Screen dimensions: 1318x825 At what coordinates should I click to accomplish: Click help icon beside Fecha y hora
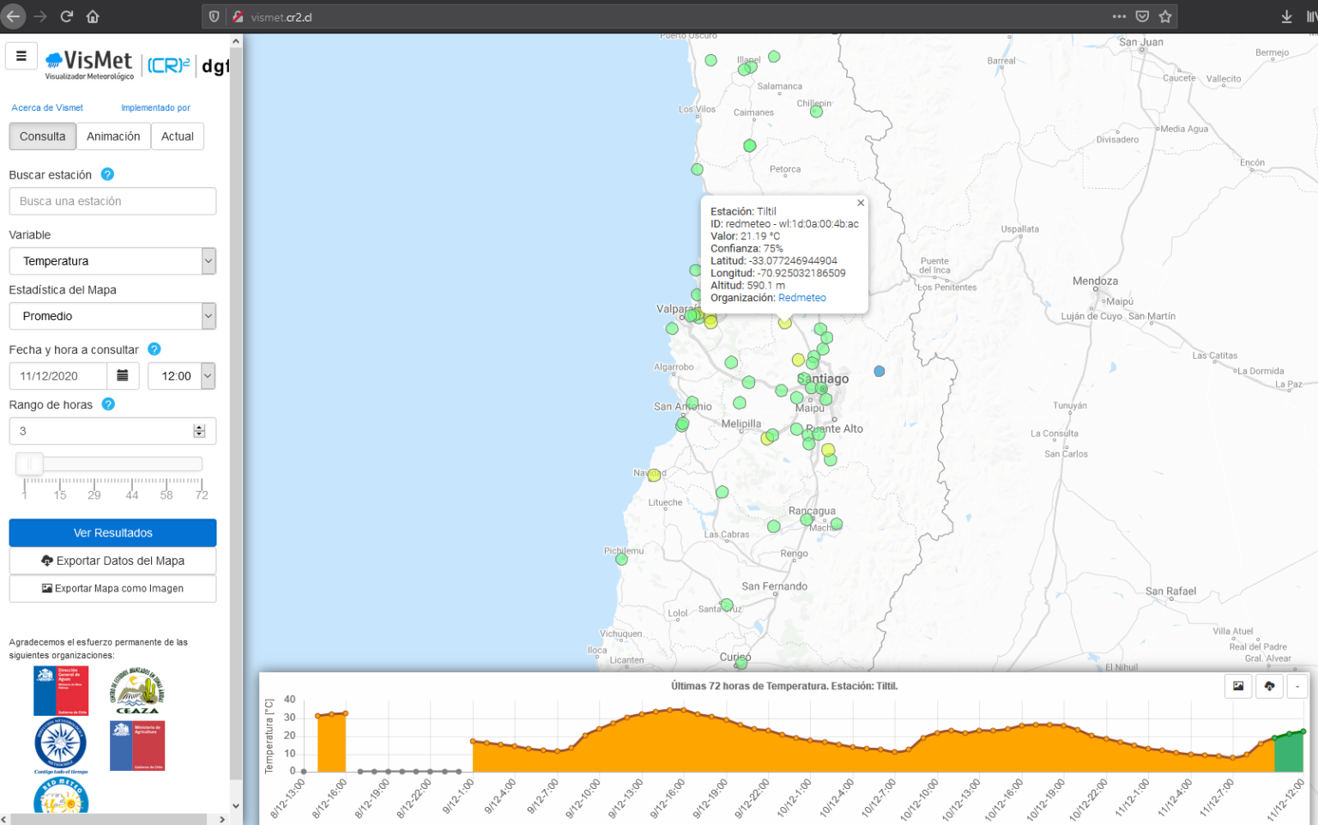click(x=154, y=349)
